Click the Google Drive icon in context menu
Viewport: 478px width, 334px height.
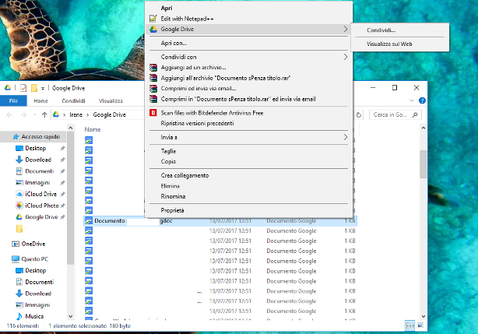coord(153,29)
